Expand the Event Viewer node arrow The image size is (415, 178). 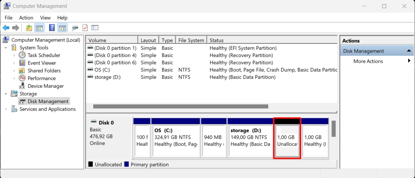[x=14, y=63]
